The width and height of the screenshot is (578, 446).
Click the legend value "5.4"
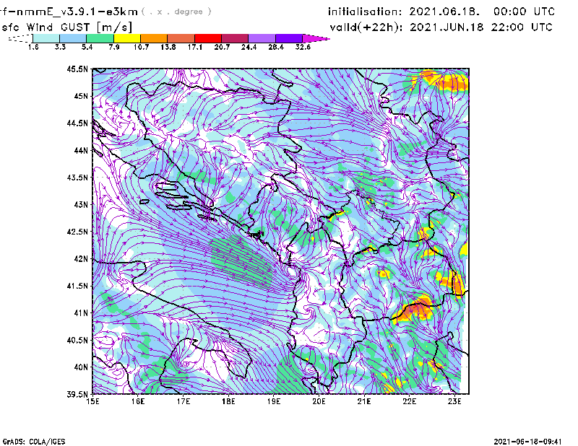[87, 47]
